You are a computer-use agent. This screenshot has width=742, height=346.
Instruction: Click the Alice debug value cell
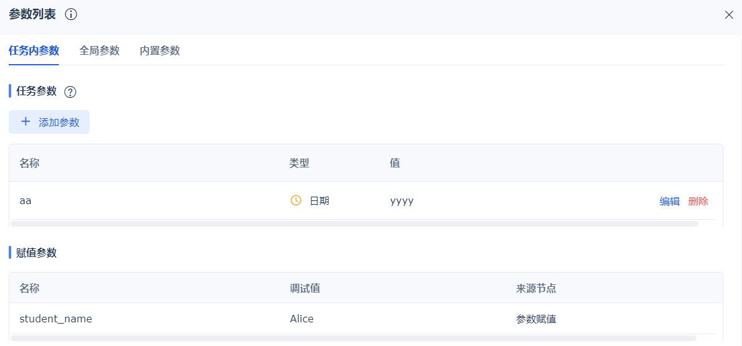click(x=302, y=319)
